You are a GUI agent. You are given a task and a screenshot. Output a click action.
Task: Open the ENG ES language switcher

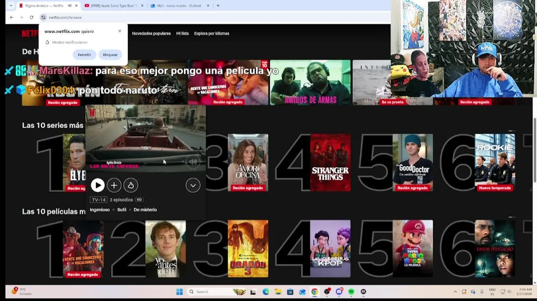pos(492,291)
